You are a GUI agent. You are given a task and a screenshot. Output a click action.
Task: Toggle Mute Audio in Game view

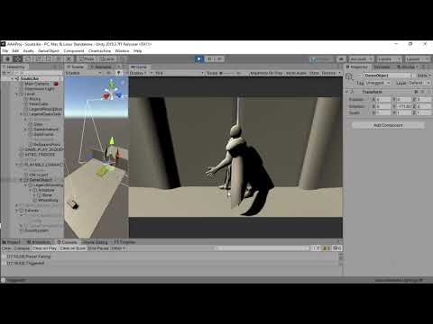click(296, 73)
